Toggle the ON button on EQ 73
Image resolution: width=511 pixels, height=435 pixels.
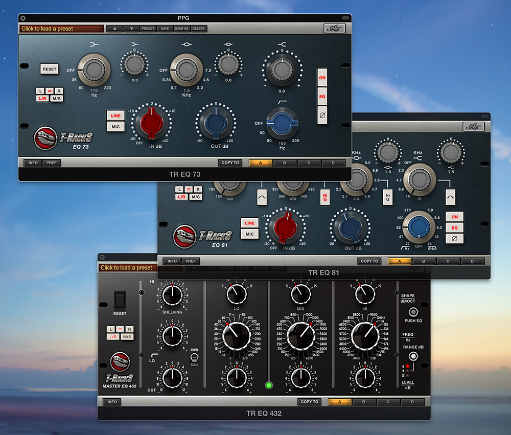322,78
